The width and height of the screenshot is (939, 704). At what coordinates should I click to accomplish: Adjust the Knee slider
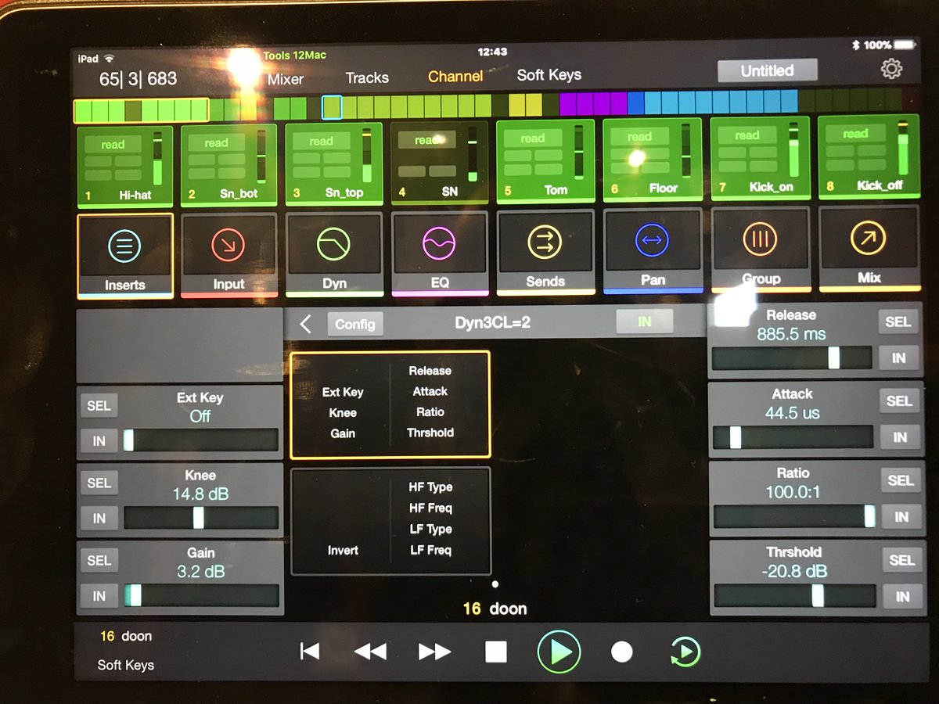[x=201, y=518]
